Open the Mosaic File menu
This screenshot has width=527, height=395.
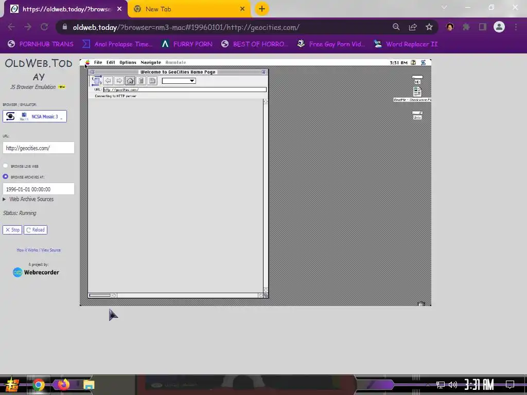[x=98, y=62]
